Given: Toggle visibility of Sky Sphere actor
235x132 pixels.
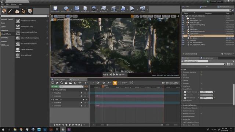Looking at the screenshot, I should (183, 38).
